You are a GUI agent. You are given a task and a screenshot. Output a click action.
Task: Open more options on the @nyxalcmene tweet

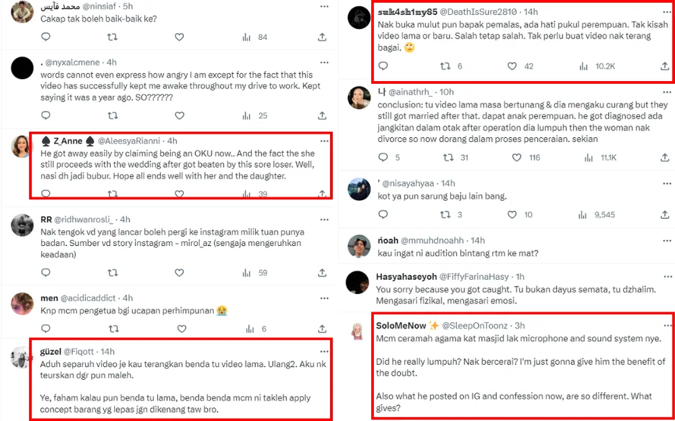pyautogui.click(x=324, y=61)
